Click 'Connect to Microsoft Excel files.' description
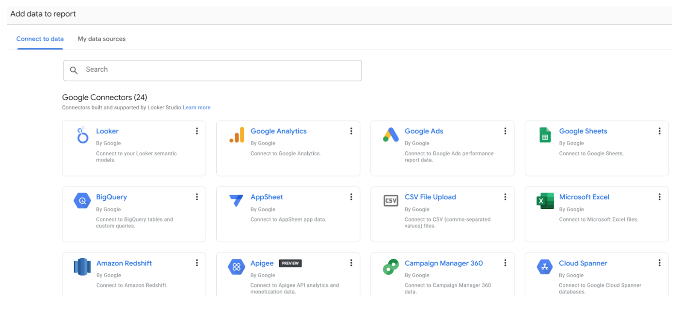Image resolution: width=681 pixels, height=311 pixels. (599, 220)
